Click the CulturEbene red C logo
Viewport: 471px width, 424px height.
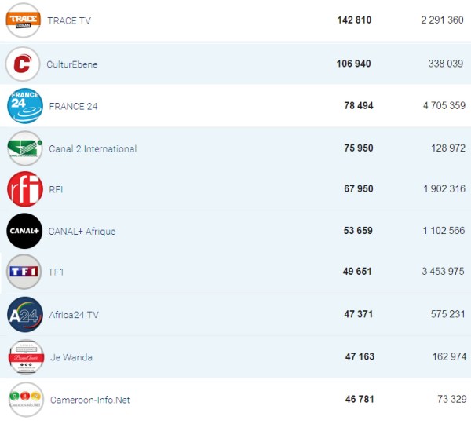point(23,64)
